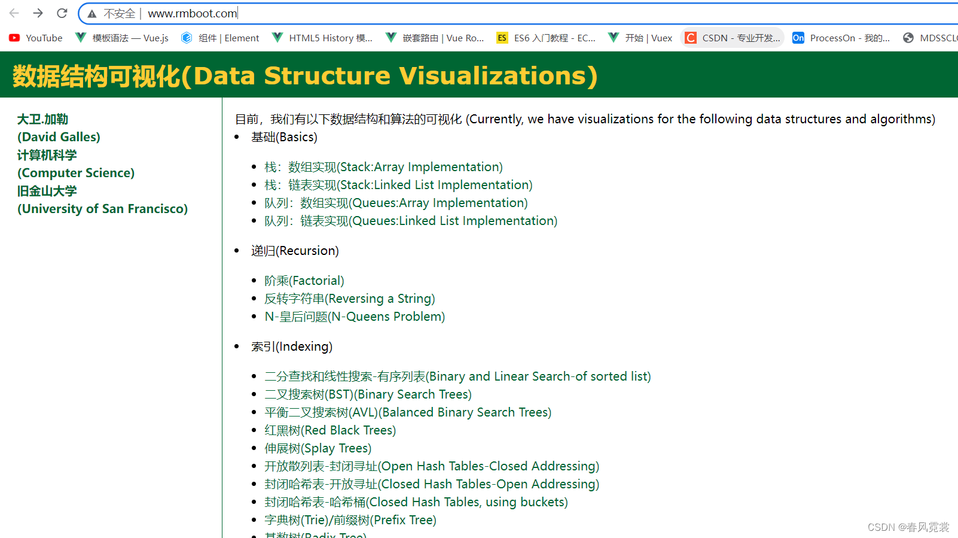Open the Reversing a String link
The image size is (958, 538).
(350, 299)
